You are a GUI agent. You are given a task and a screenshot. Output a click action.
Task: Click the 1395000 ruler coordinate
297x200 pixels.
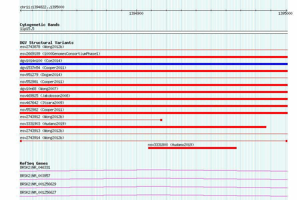(285, 13)
